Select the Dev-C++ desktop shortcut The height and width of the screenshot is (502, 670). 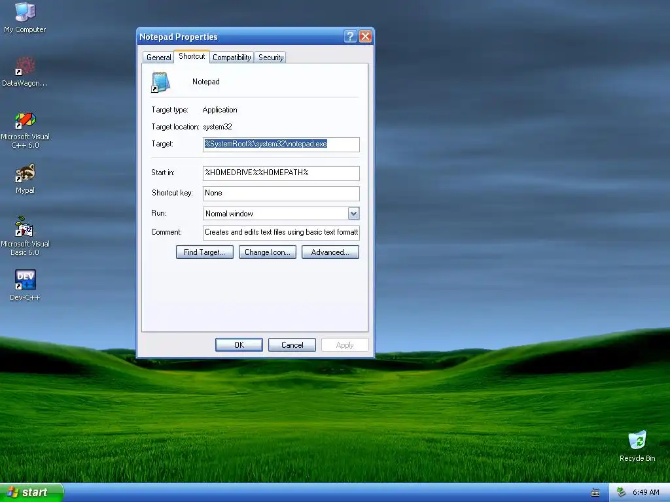tap(26, 285)
